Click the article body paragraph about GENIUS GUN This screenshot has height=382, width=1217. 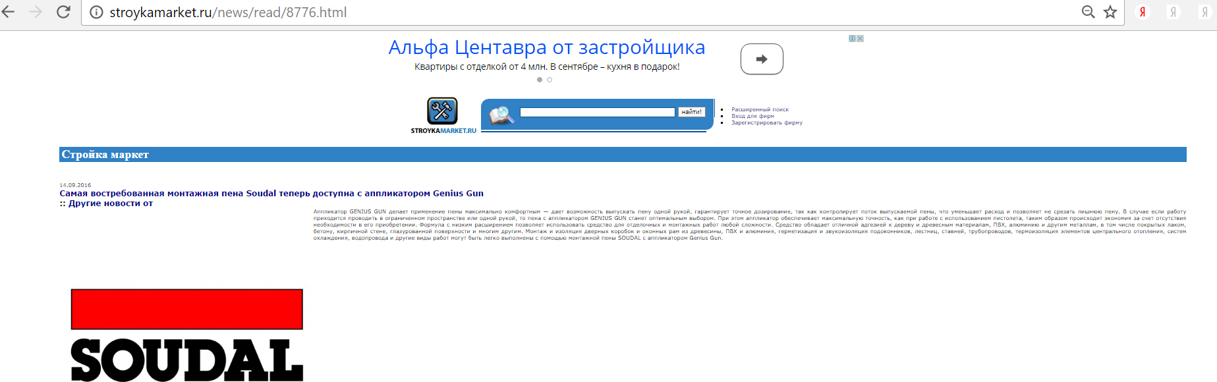tap(750, 225)
